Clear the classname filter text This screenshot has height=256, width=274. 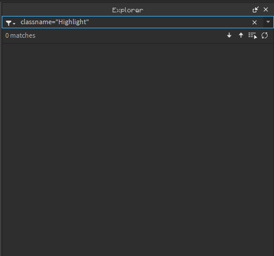coord(255,22)
